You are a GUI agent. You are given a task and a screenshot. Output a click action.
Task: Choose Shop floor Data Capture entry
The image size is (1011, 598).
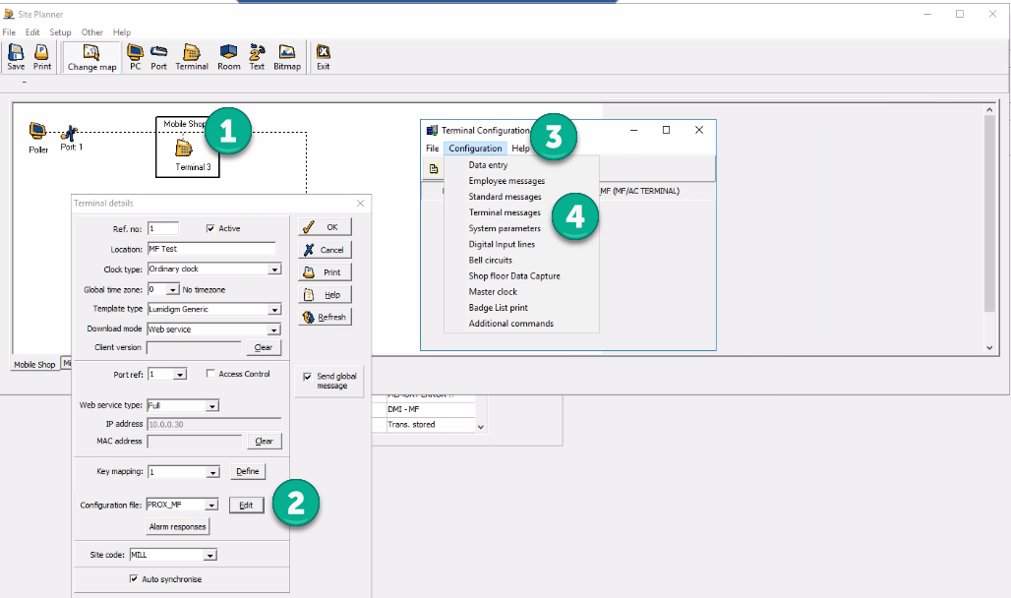514,275
